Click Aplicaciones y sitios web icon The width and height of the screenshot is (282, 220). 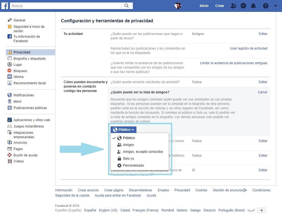coord(10,120)
